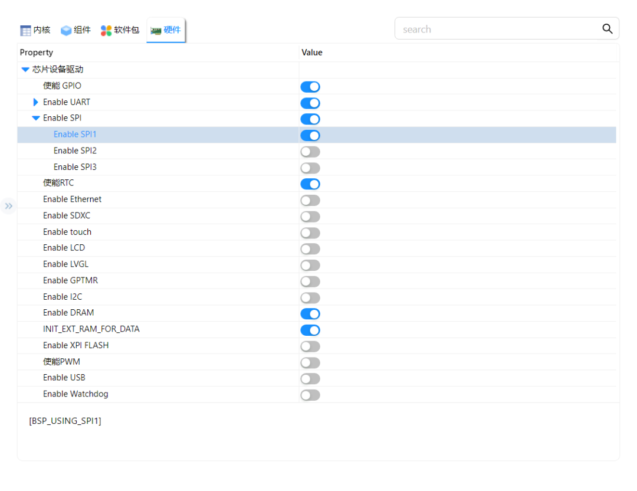Collapse the Enable SPI tree node
This screenshot has height=491, width=637.
pos(36,117)
